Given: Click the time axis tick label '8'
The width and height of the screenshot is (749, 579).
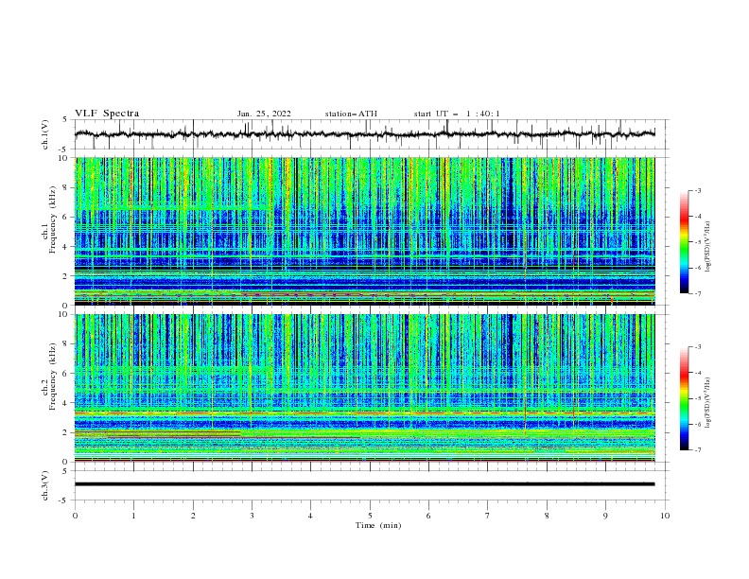Looking at the screenshot, I should click(547, 516).
